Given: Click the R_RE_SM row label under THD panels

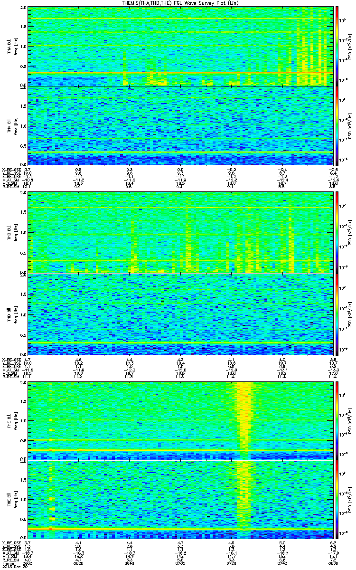Looking at the screenshot, I should (10, 377).
